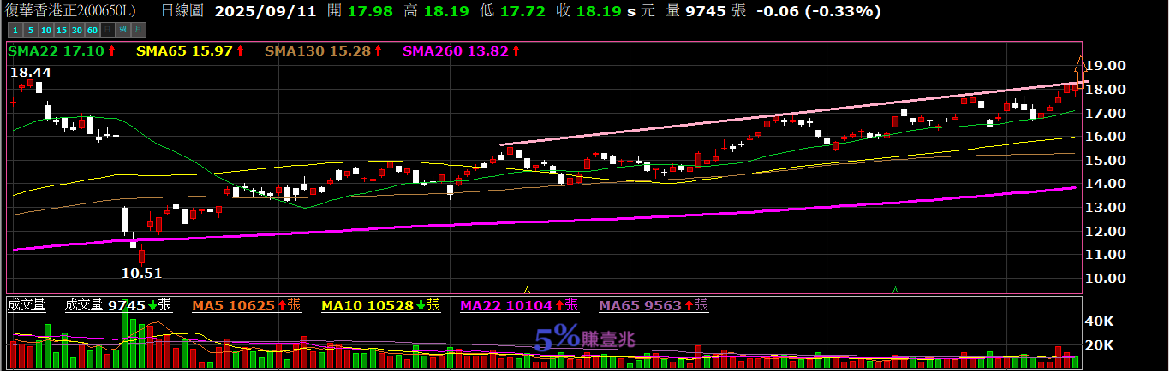This screenshot has width=1170, height=371.
Task: Switch to weekly (週) chart view
Action: [122, 30]
